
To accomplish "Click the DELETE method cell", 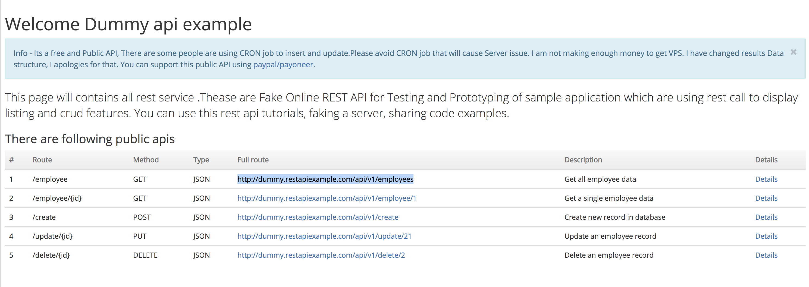I will coord(145,255).
